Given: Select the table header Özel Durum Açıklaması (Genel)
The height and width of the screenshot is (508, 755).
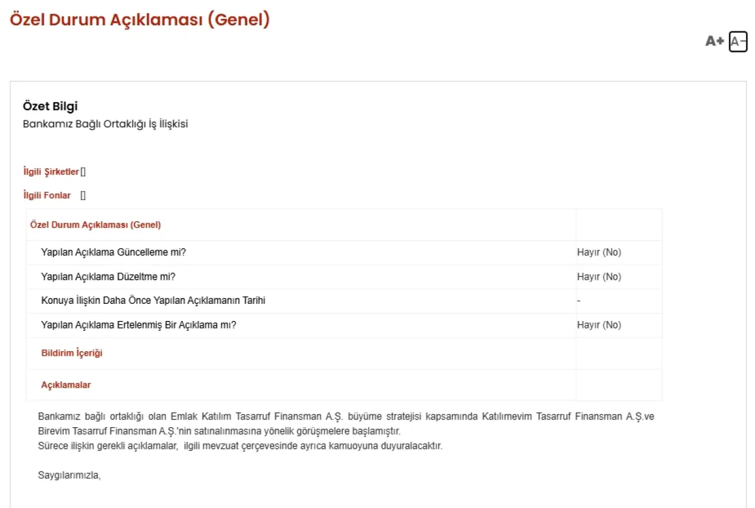Looking at the screenshot, I should [95, 225].
